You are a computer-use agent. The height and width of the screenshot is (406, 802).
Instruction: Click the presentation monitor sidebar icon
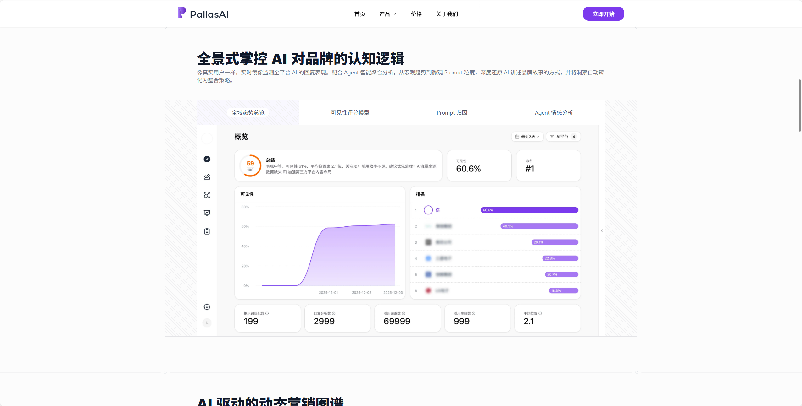207,213
